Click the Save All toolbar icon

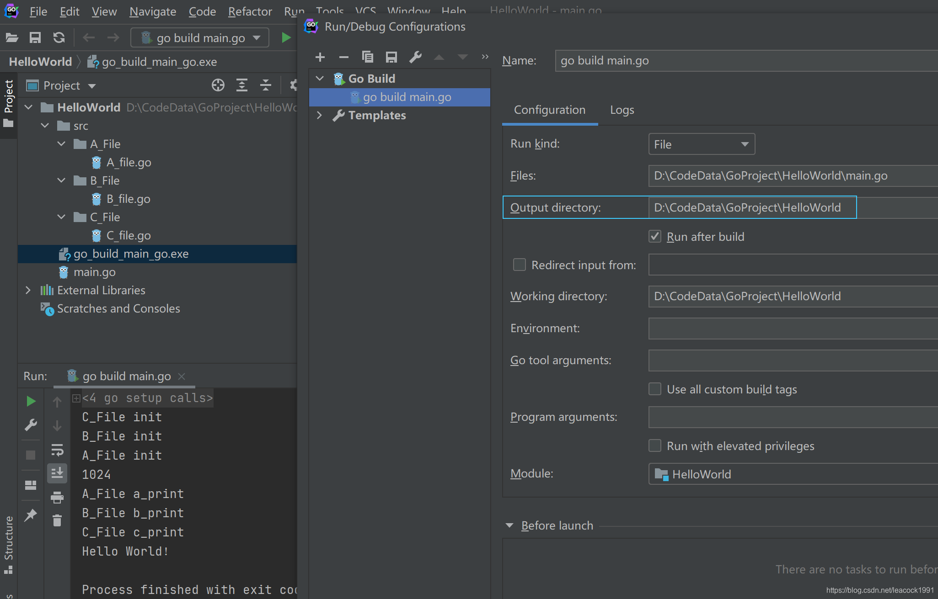click(x=35, y=37)
